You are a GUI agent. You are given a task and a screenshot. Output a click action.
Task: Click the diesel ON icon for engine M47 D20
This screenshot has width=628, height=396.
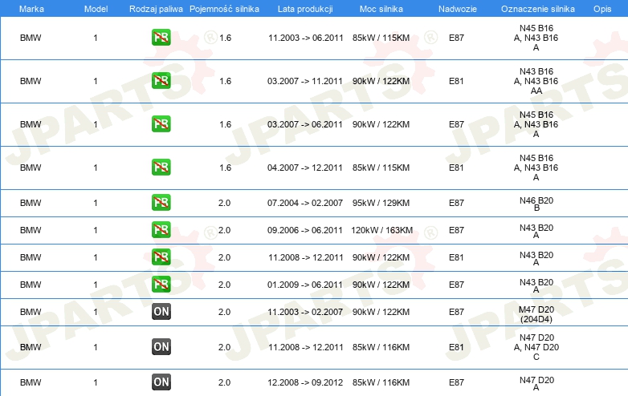(161, 312)
